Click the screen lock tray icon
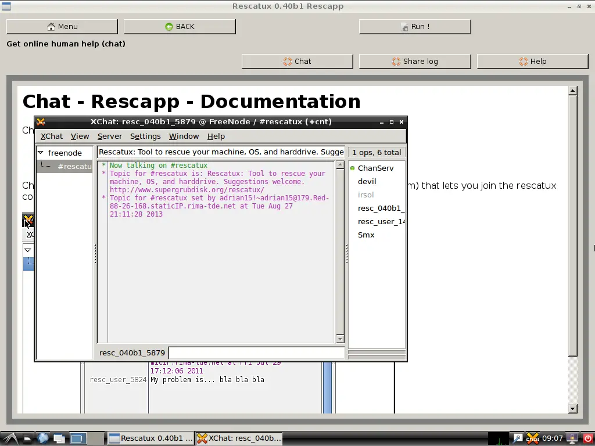Image resolution: width=595 pixels, height=446 pixels. pyautogui.click(x=572, y=438)
